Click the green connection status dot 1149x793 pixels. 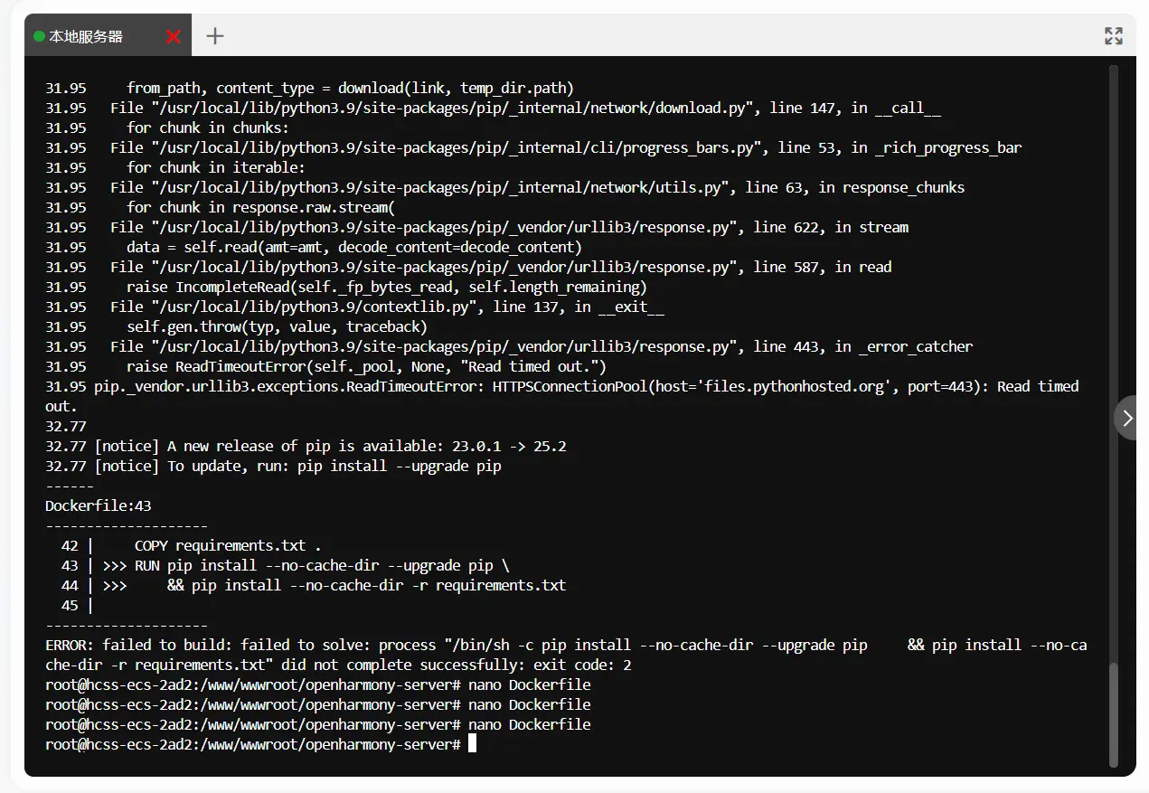click(39, 36)
